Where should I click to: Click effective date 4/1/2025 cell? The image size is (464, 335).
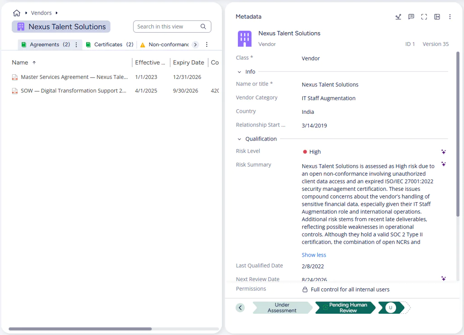pyautogui.click(x=146, y=91)
